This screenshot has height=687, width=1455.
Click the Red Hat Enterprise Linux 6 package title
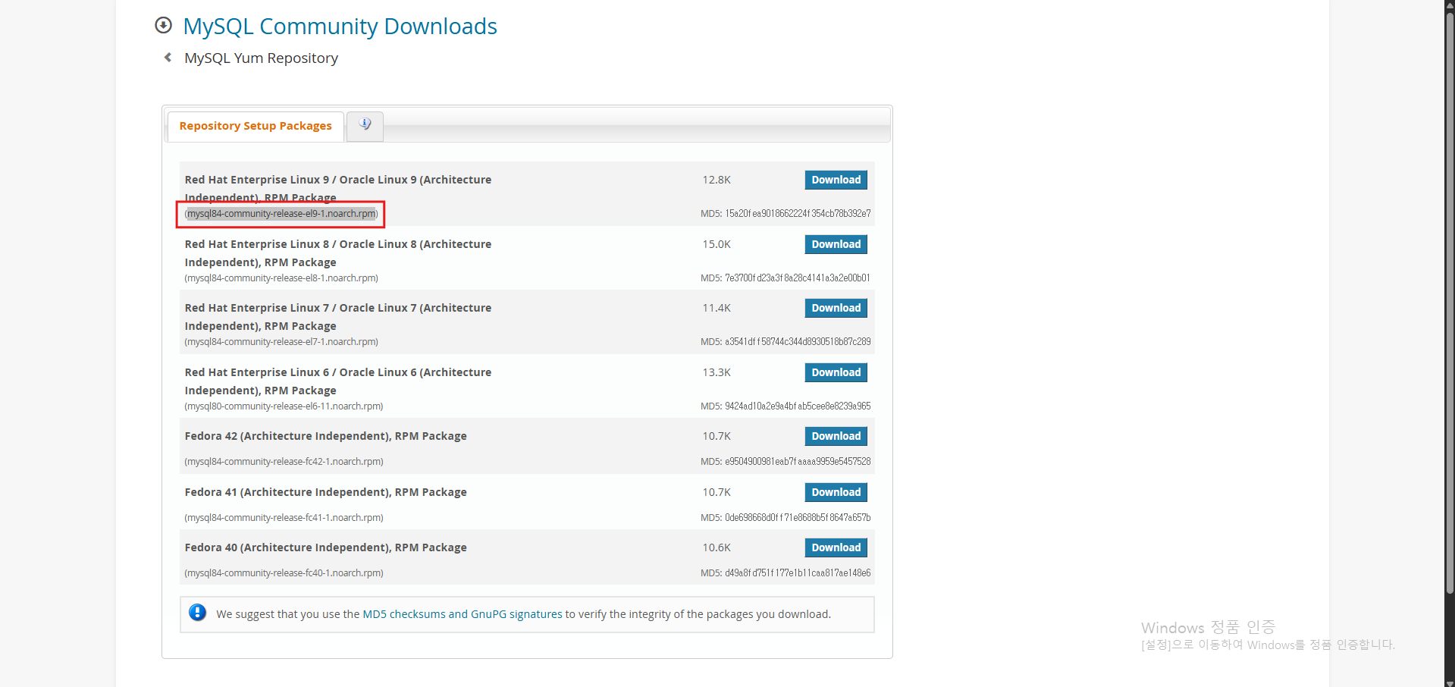(x=337, y=381)
